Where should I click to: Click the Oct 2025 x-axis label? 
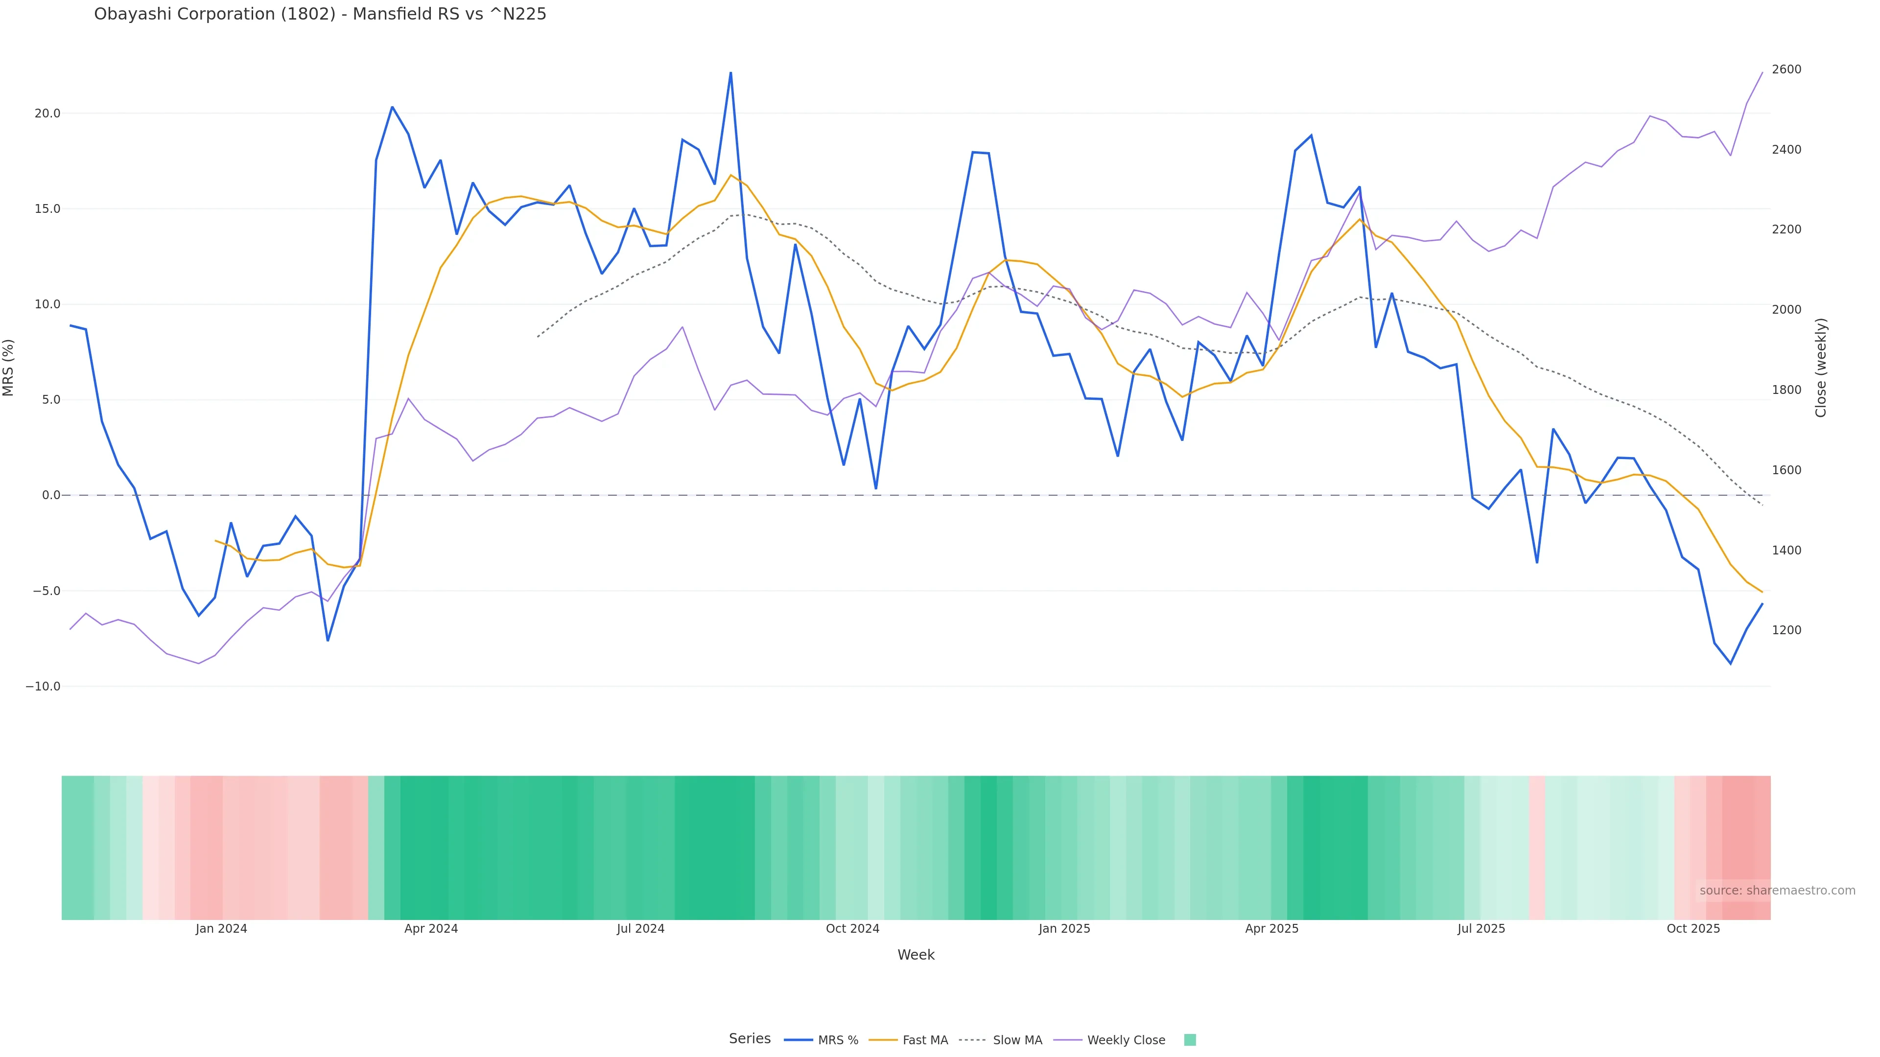pyautogui.click(x=1693, y=929)
